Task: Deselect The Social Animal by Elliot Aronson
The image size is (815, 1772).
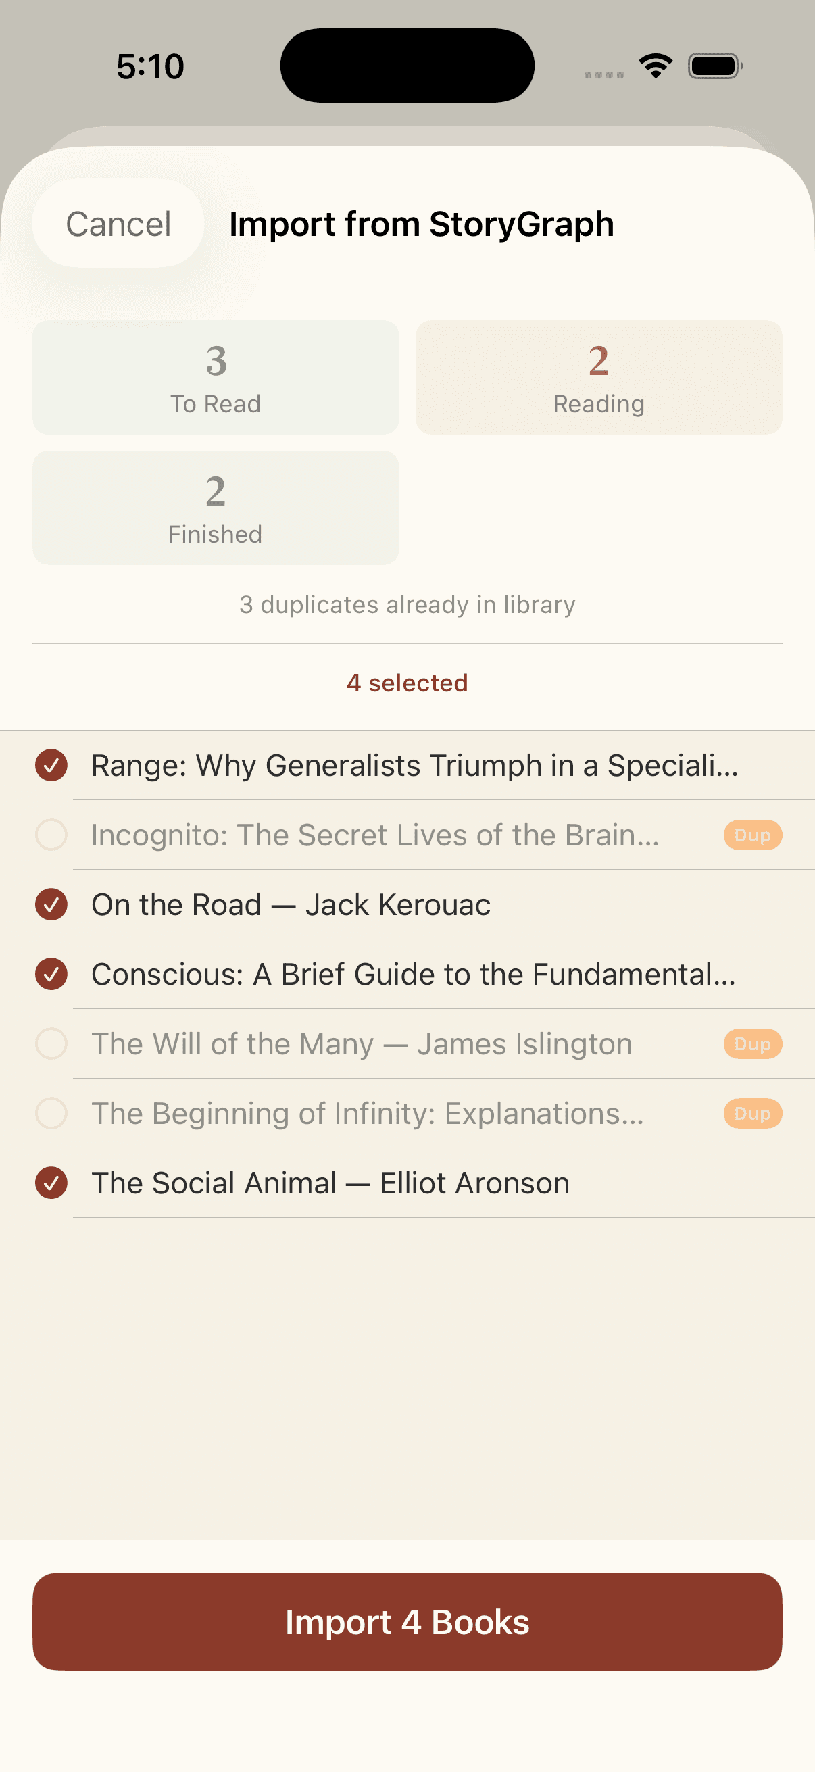Action: [x=51, y=1183]
